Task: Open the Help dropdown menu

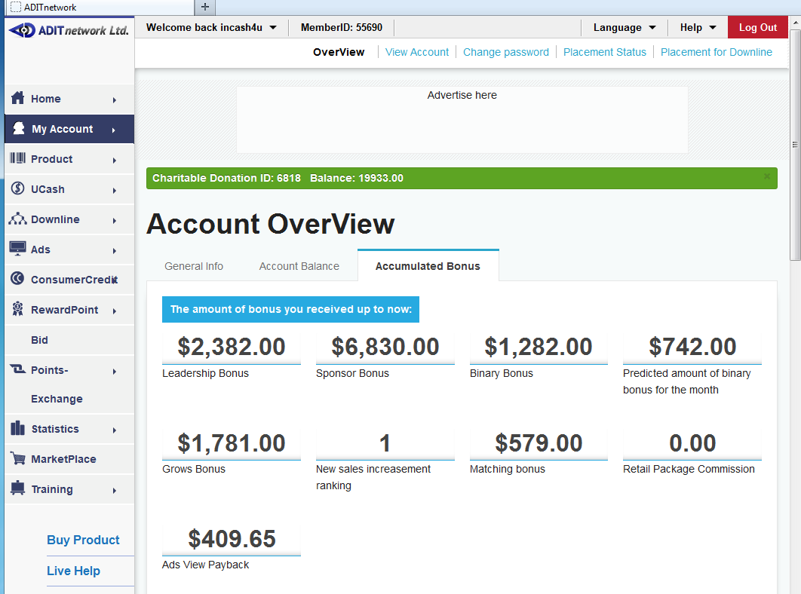Action: [698, 28]
